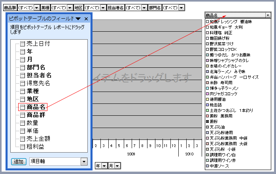
Task: Click the 売上金額 field icon
Action: (23, 139)
